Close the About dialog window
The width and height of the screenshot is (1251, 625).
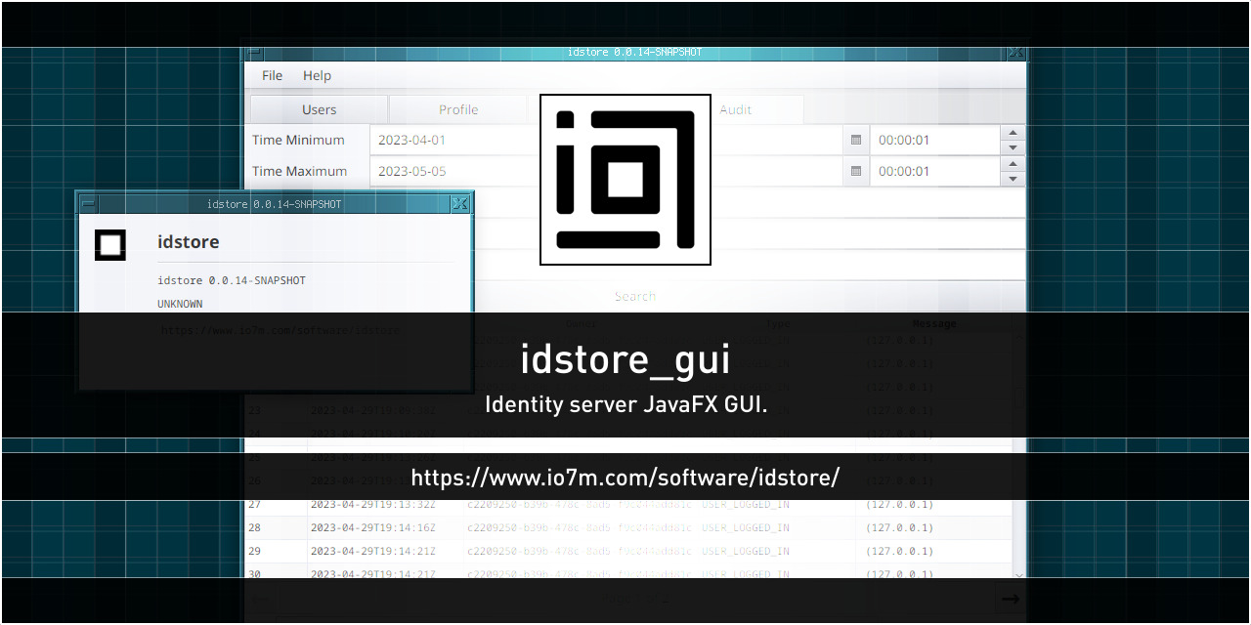(460, 204)
